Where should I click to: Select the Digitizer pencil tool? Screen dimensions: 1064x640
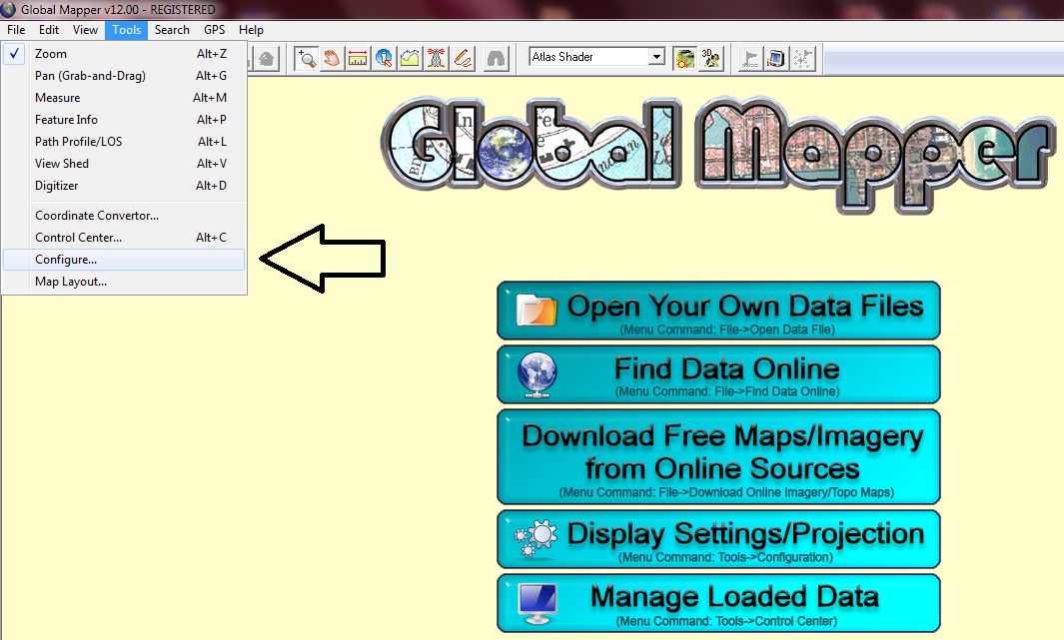pos(463,58)
